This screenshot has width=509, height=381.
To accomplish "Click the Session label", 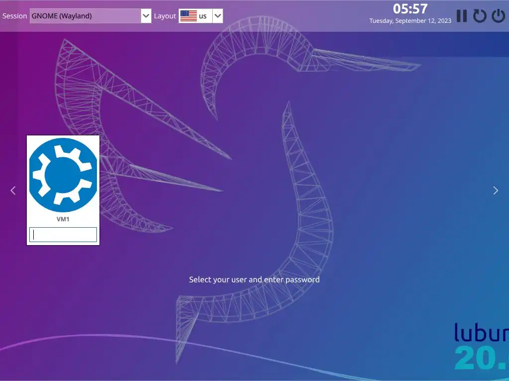I will coord(14,16).
